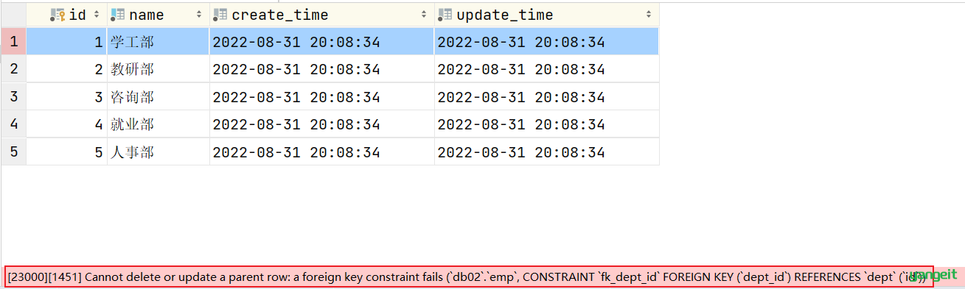This screenshot has height=289, width=965.
Task: Click the 学工部 name cell
Action: pyautogui.click(x=158, y=42)
